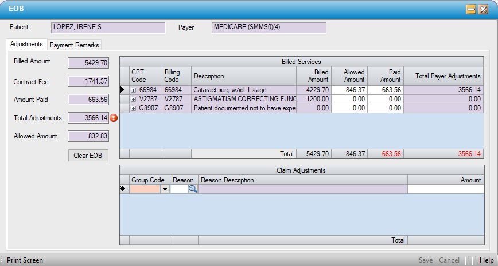Click the Billed Amount summary field
The width and height of the screenshot is (498, 266).
[x=88, y=63]
